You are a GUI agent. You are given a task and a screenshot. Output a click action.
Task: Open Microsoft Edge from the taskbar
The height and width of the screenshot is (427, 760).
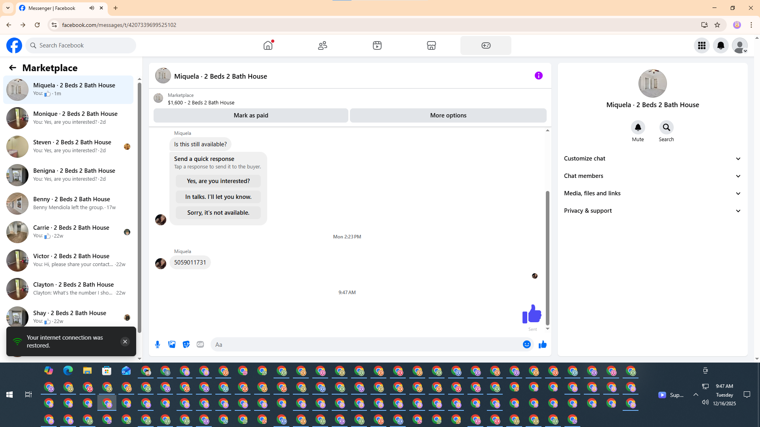[x=68, y=371]
